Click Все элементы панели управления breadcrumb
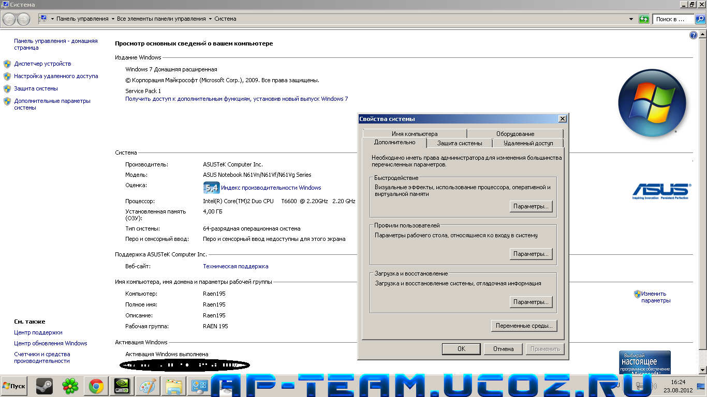 [161, 19]
